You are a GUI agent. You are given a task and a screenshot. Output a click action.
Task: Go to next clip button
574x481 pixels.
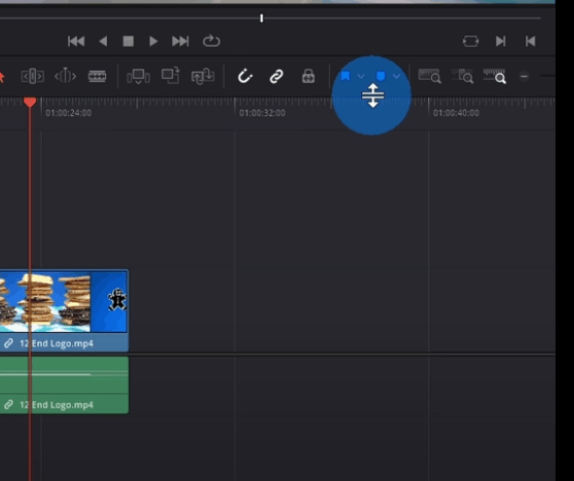(500, 41)
